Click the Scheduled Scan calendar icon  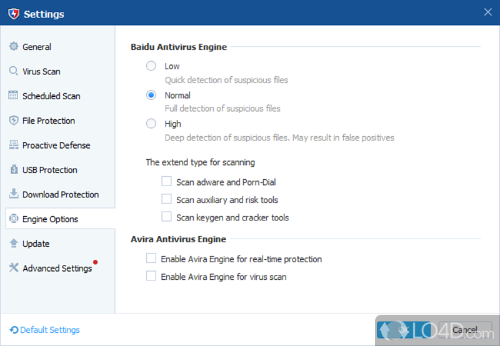pyautogui.click(x=14, y=96)
